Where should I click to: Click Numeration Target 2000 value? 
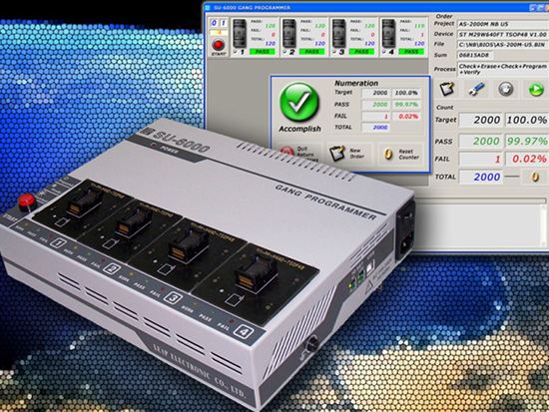[375, 93]
